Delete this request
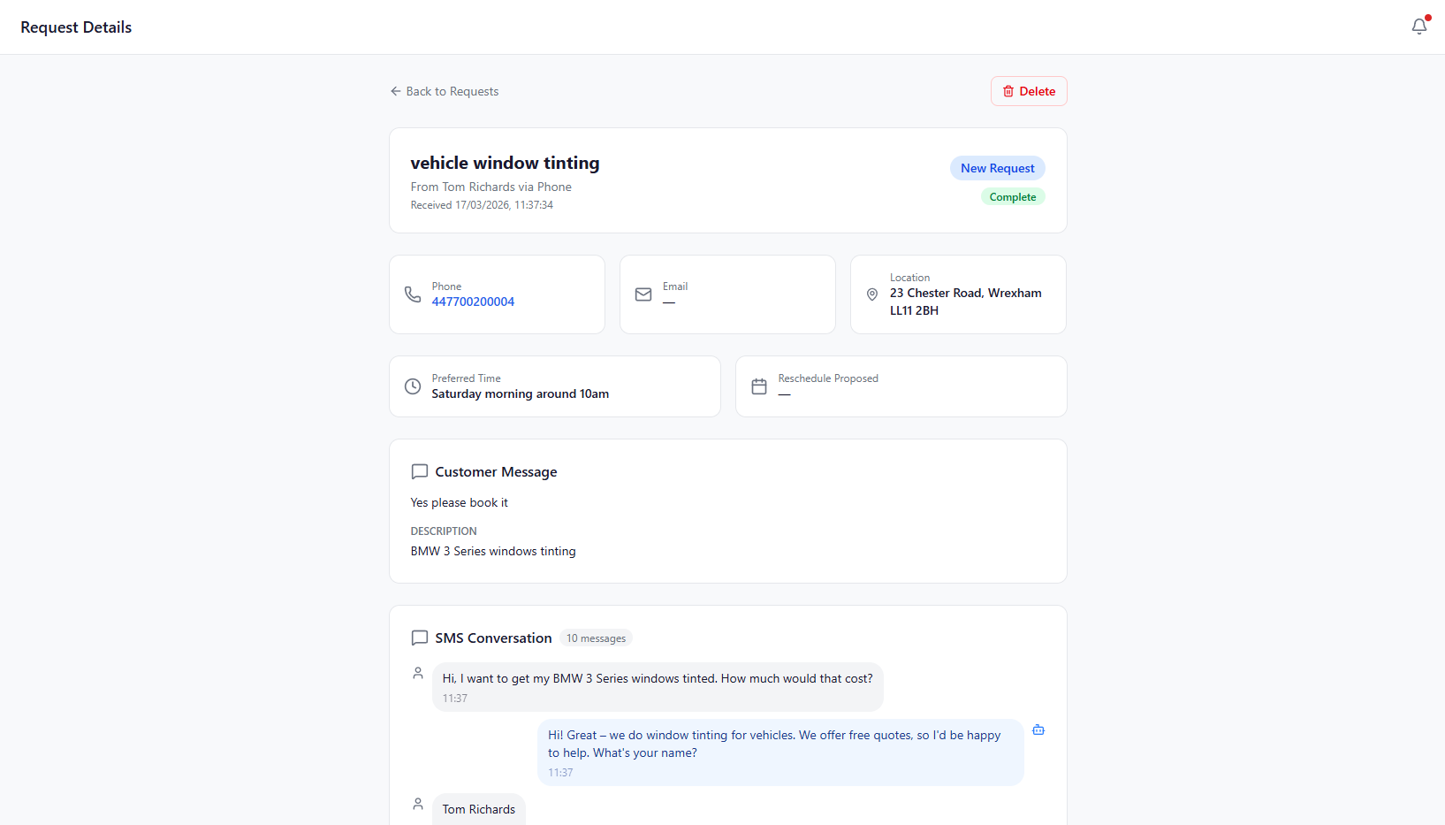The width and height of the screenshot is (1445, 825). point(1029,91)
